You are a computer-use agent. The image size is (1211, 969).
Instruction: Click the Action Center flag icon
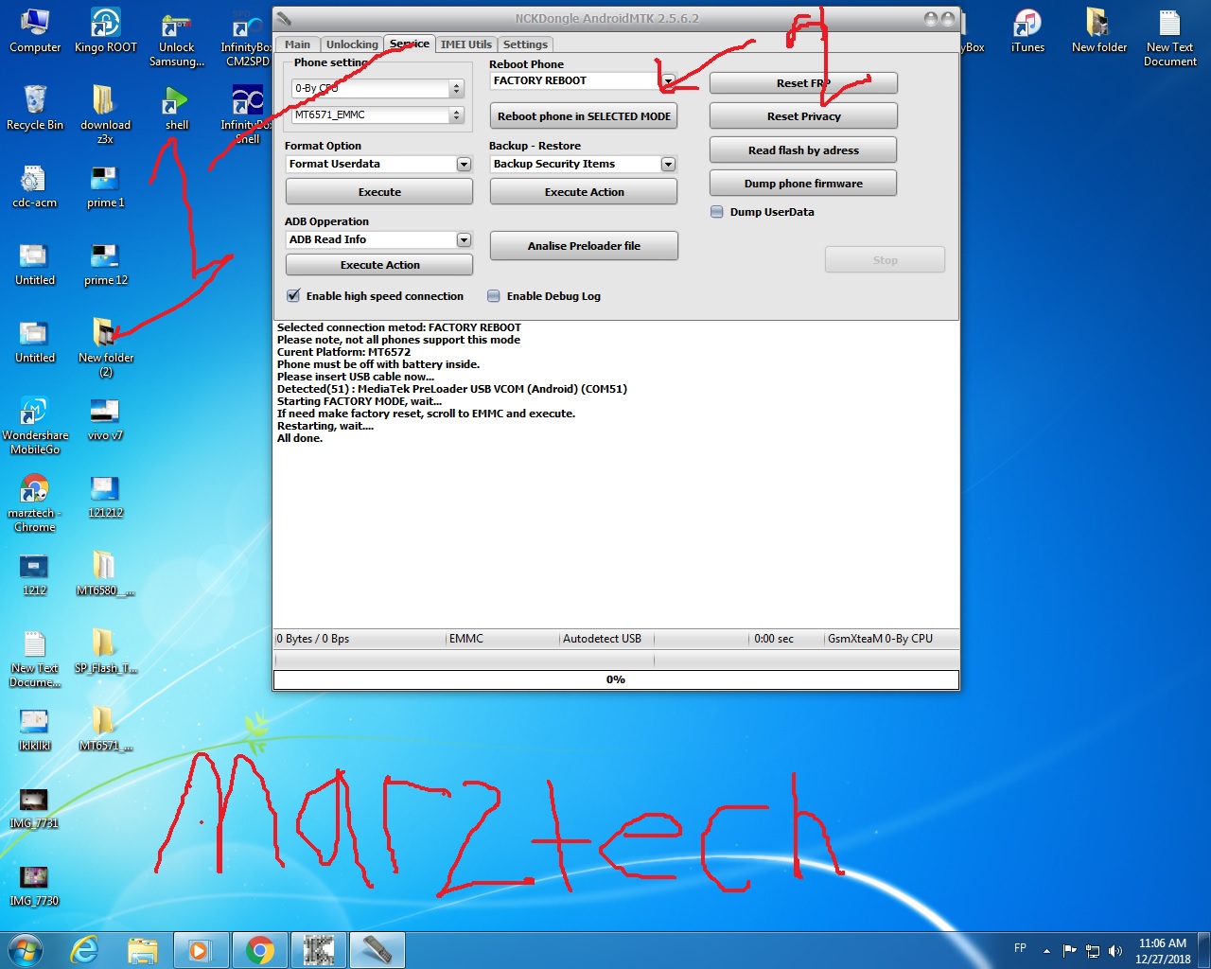click(1070, 951)
